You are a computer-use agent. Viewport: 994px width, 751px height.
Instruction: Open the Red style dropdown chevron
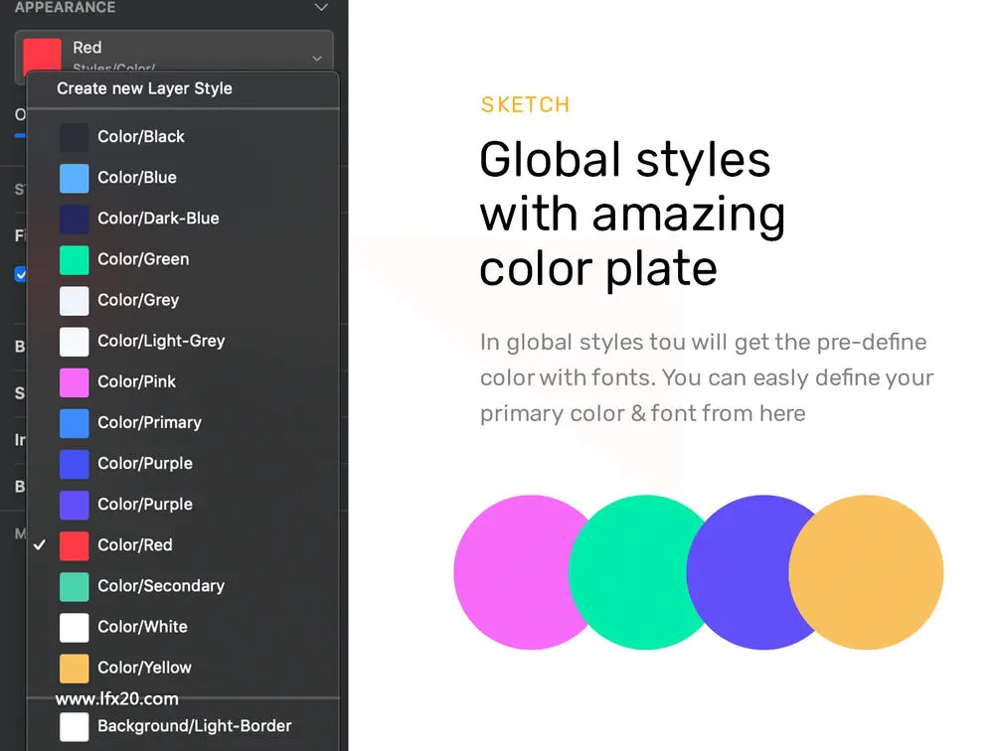(317, 59)
